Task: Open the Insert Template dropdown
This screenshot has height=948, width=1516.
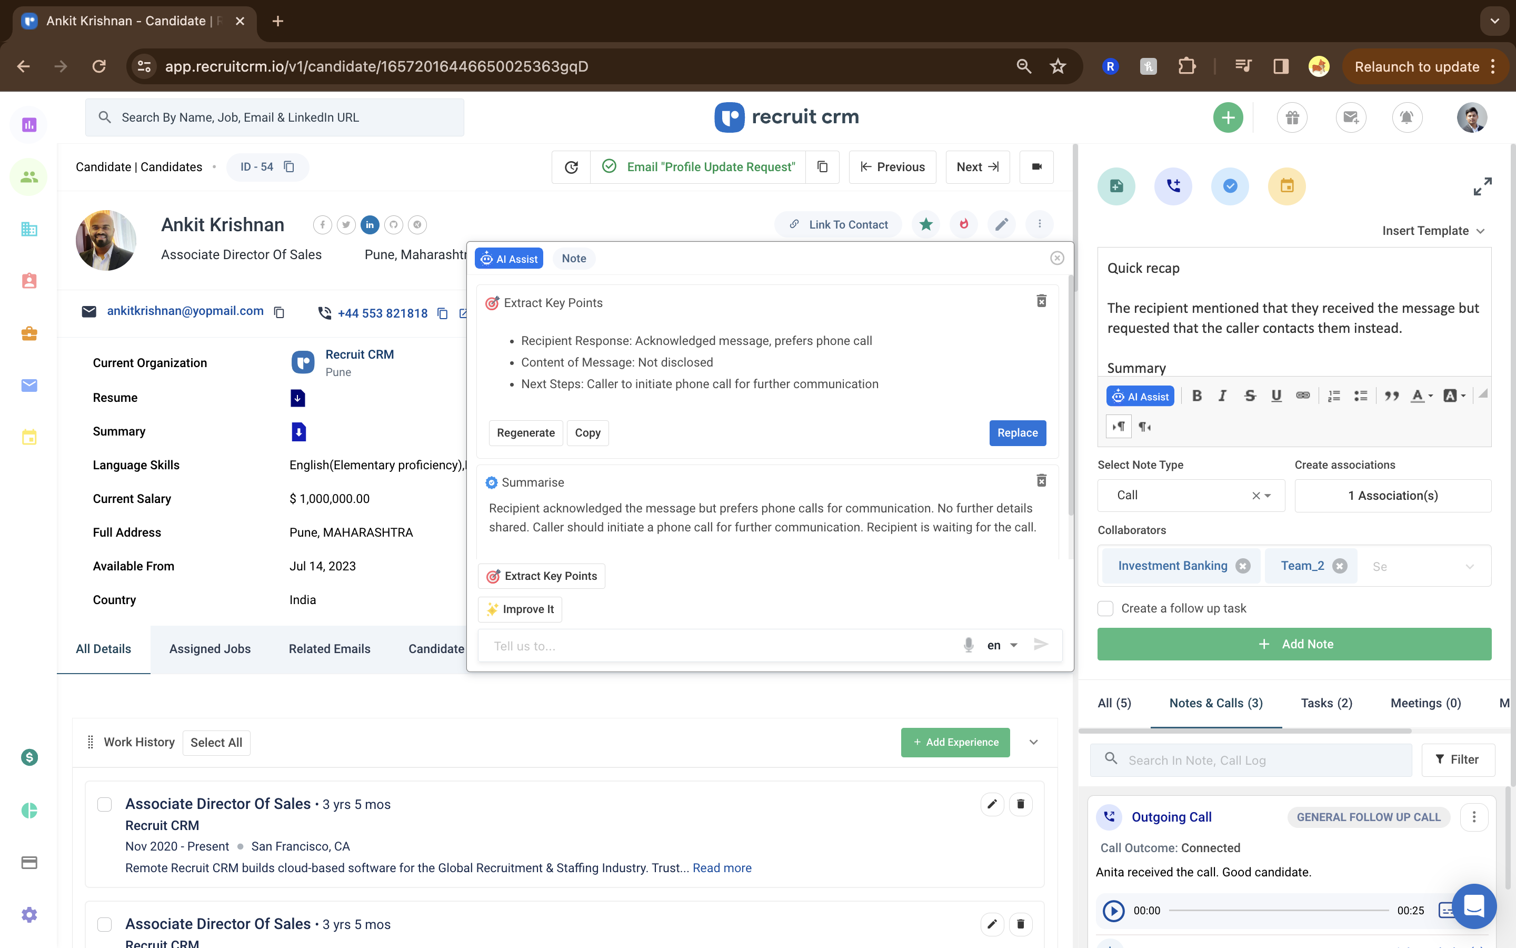Action: [x=1434, y=231]
